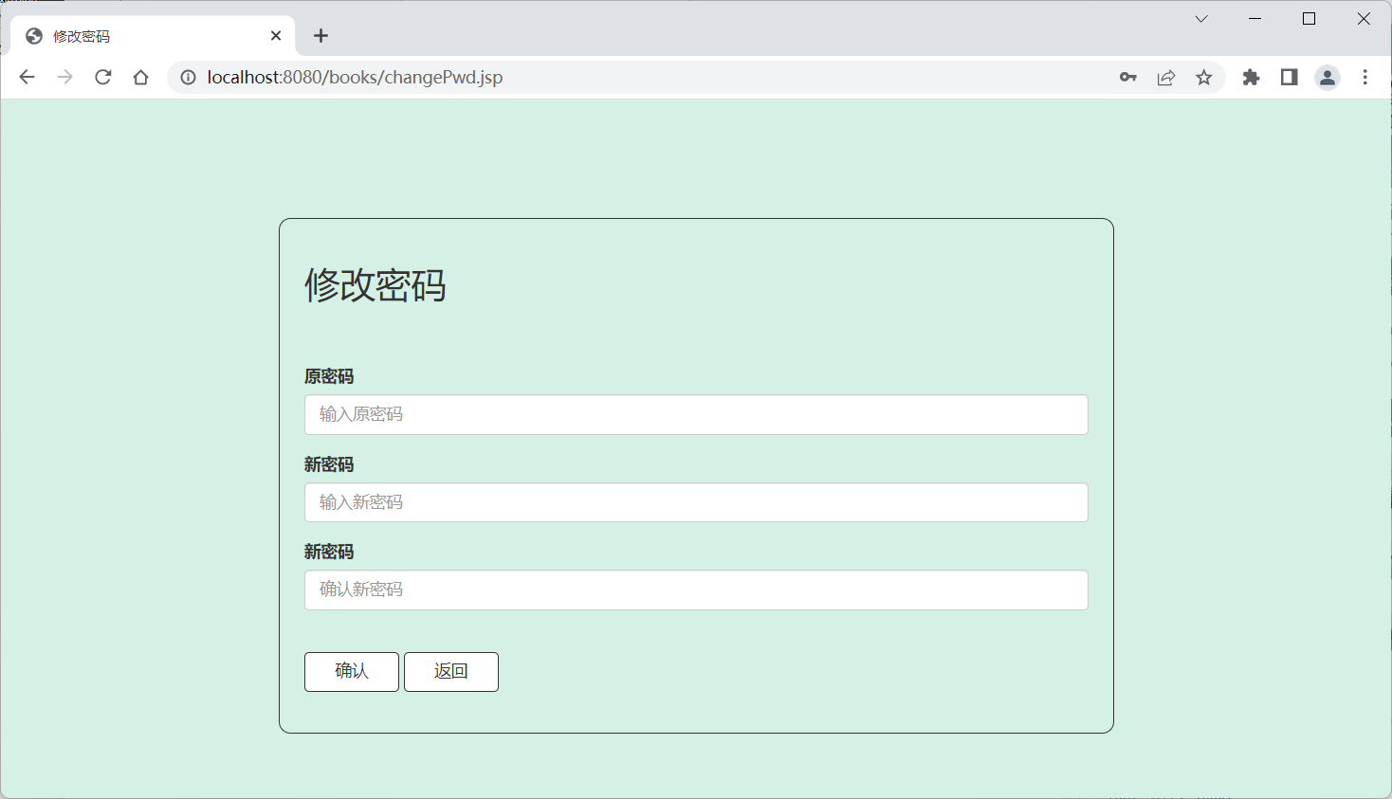This screenshot has height=799, width=1392.
Task: Reload the changePwd.jsp page
Action: tap(103, 78)
